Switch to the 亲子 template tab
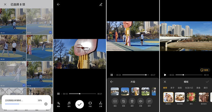 click(x=173, y=88)
